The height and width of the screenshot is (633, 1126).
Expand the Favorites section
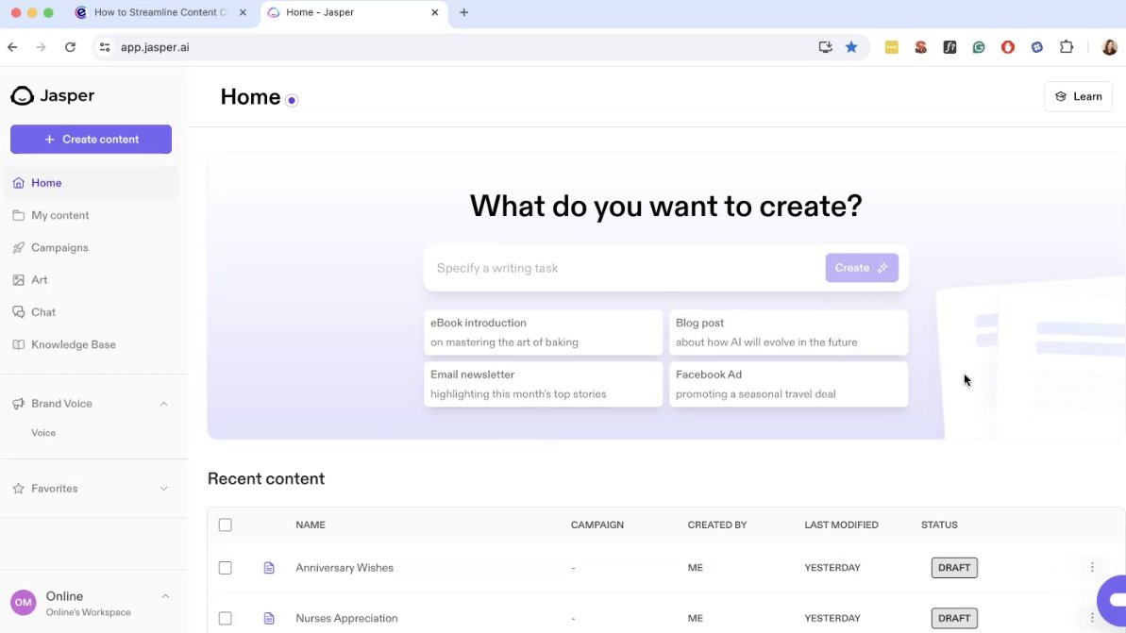pyautogui.click(x=163, y=489)
